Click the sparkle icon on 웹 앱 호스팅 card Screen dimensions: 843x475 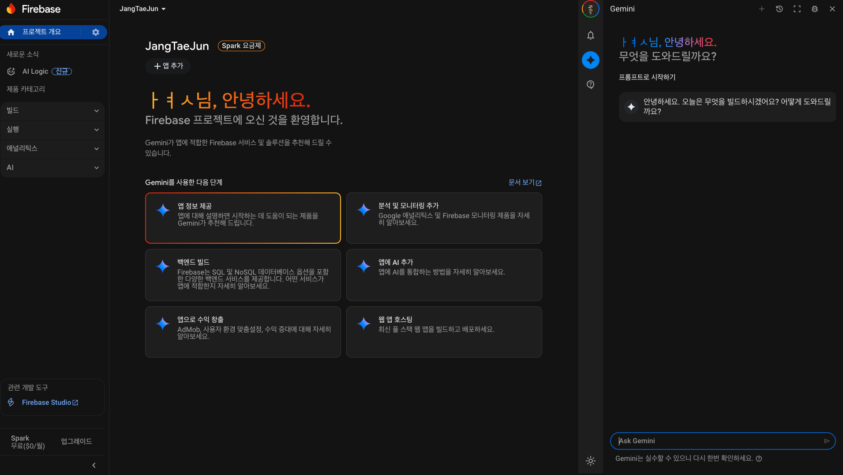pos(364,324)
